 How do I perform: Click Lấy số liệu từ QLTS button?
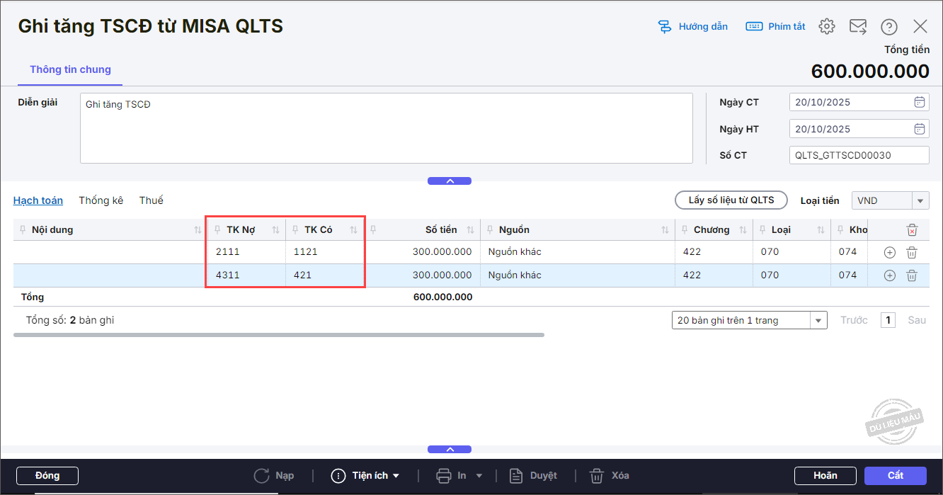(x=731, y=200)
